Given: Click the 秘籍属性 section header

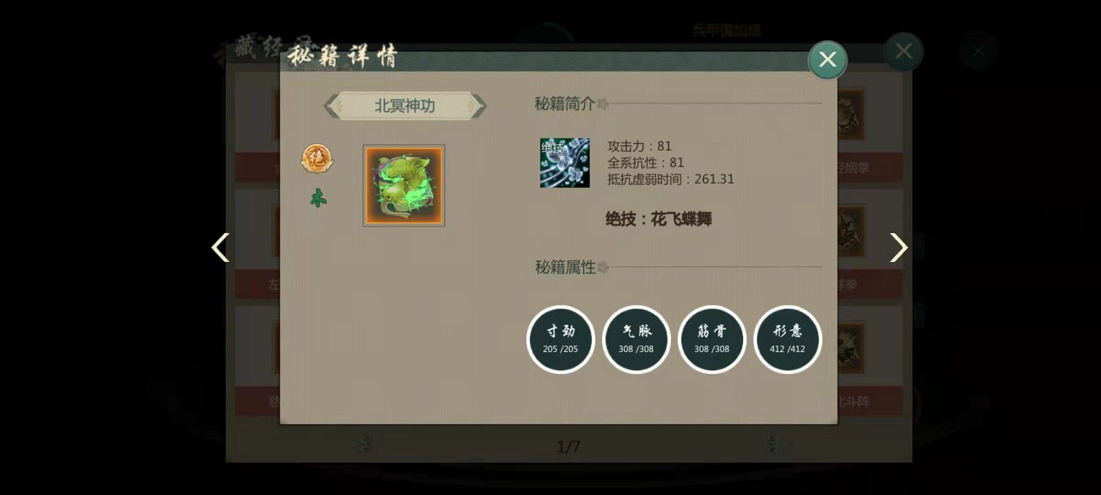Looking at the screenshot, I should tap(565, 267).
